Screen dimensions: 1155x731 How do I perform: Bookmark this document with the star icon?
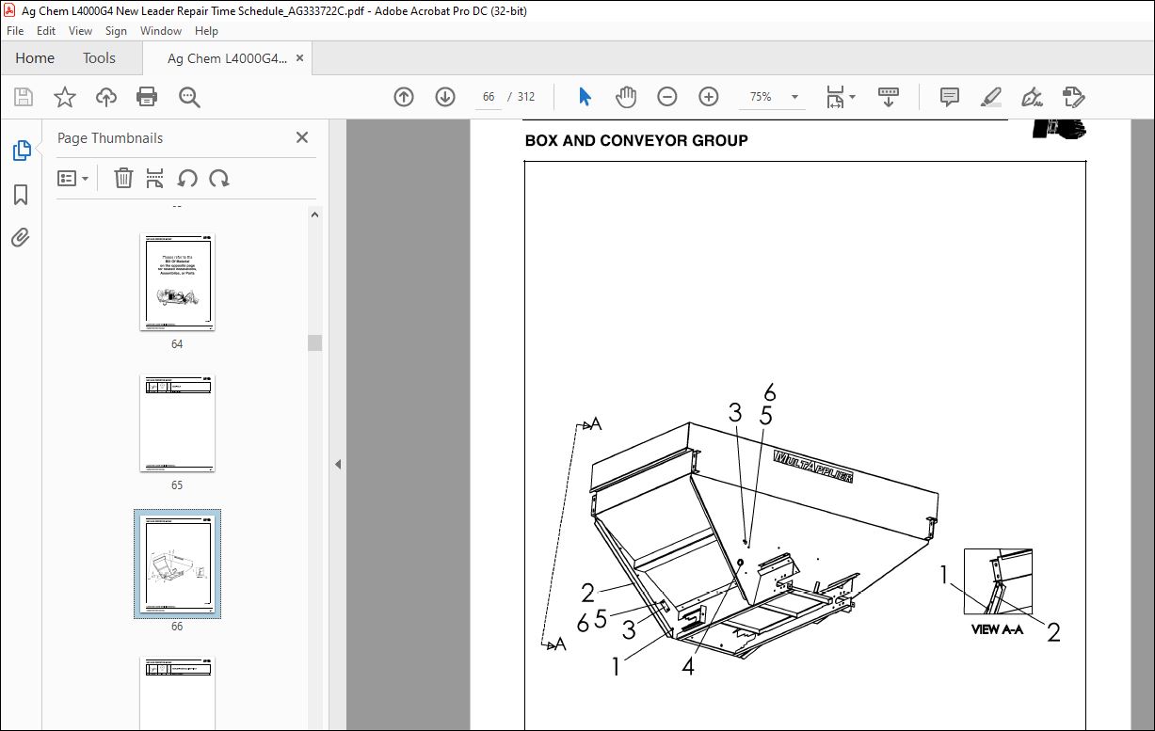(65, 97)
